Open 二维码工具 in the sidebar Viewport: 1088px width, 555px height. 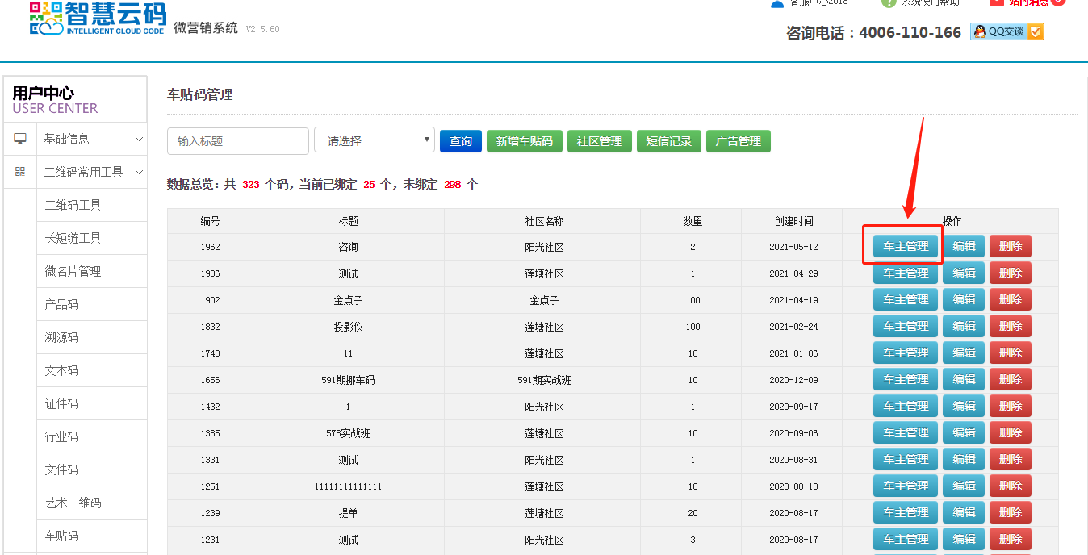73,205
